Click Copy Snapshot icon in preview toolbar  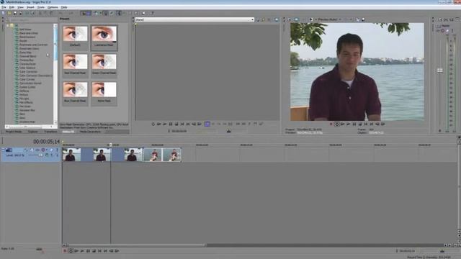(358, 19)
